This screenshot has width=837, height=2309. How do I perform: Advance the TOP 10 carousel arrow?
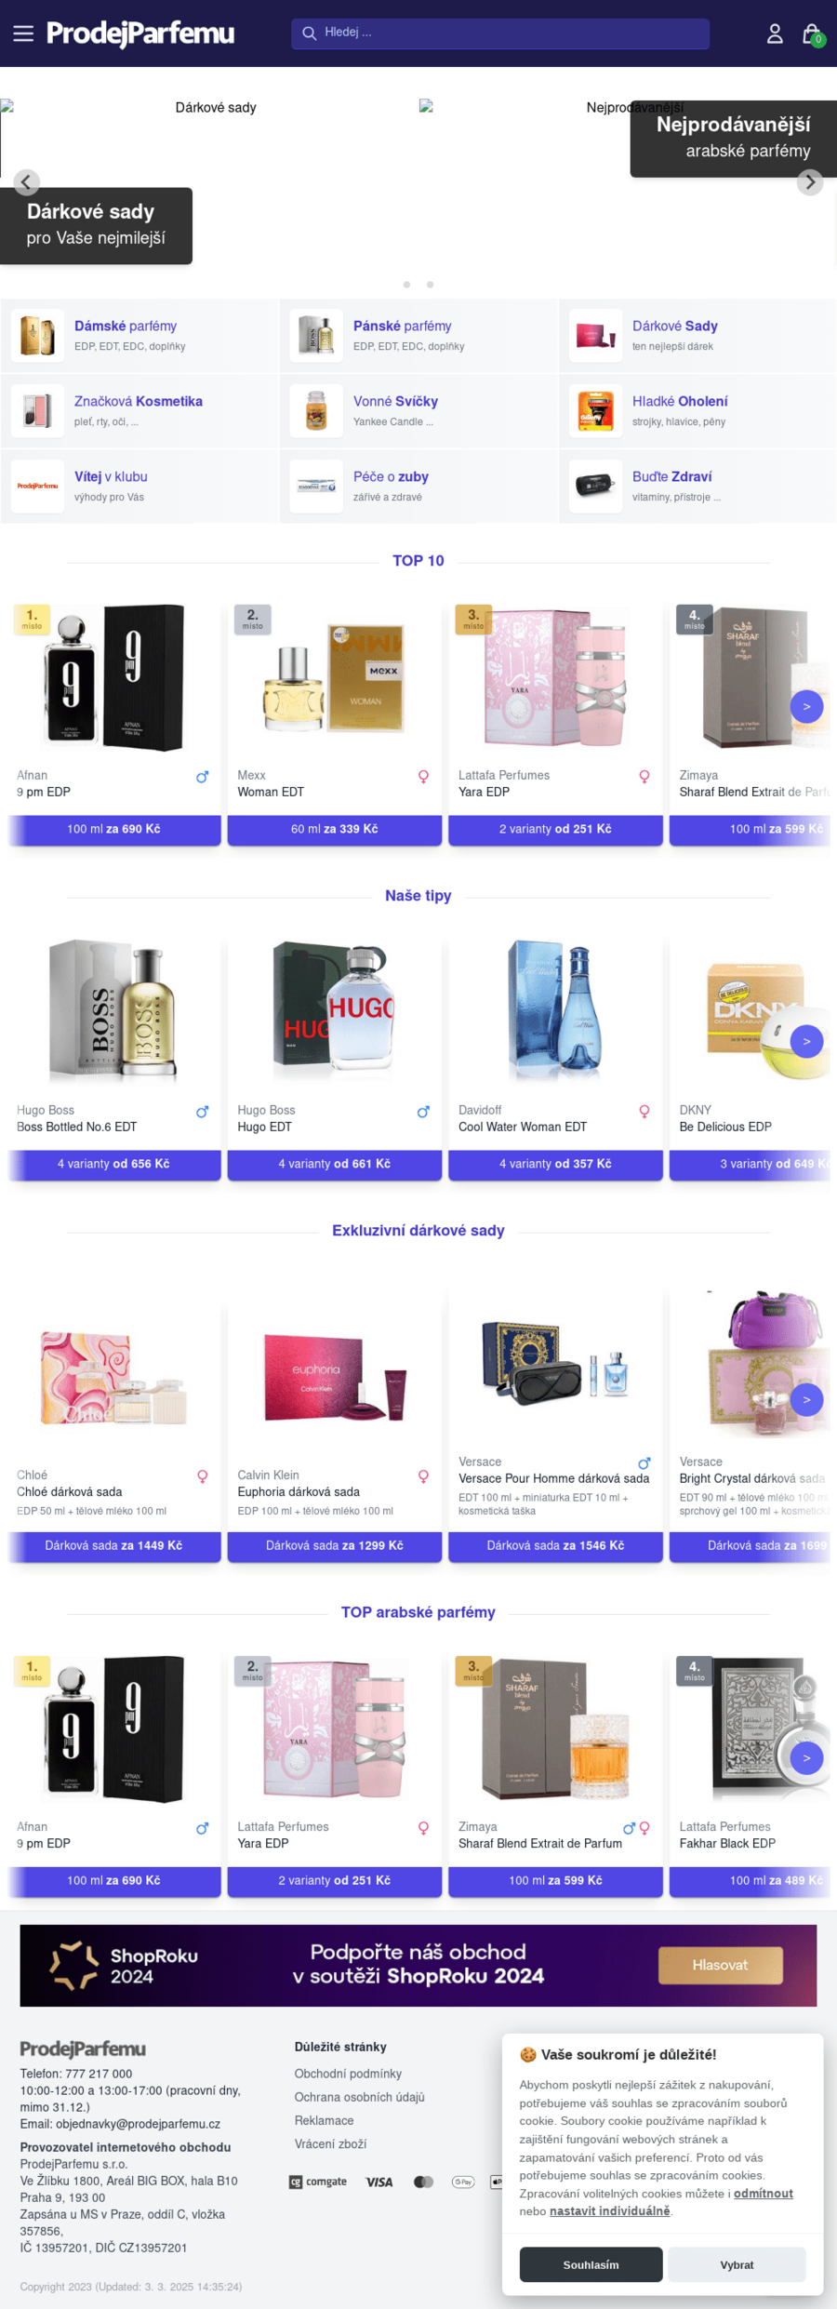coord(806,707)
